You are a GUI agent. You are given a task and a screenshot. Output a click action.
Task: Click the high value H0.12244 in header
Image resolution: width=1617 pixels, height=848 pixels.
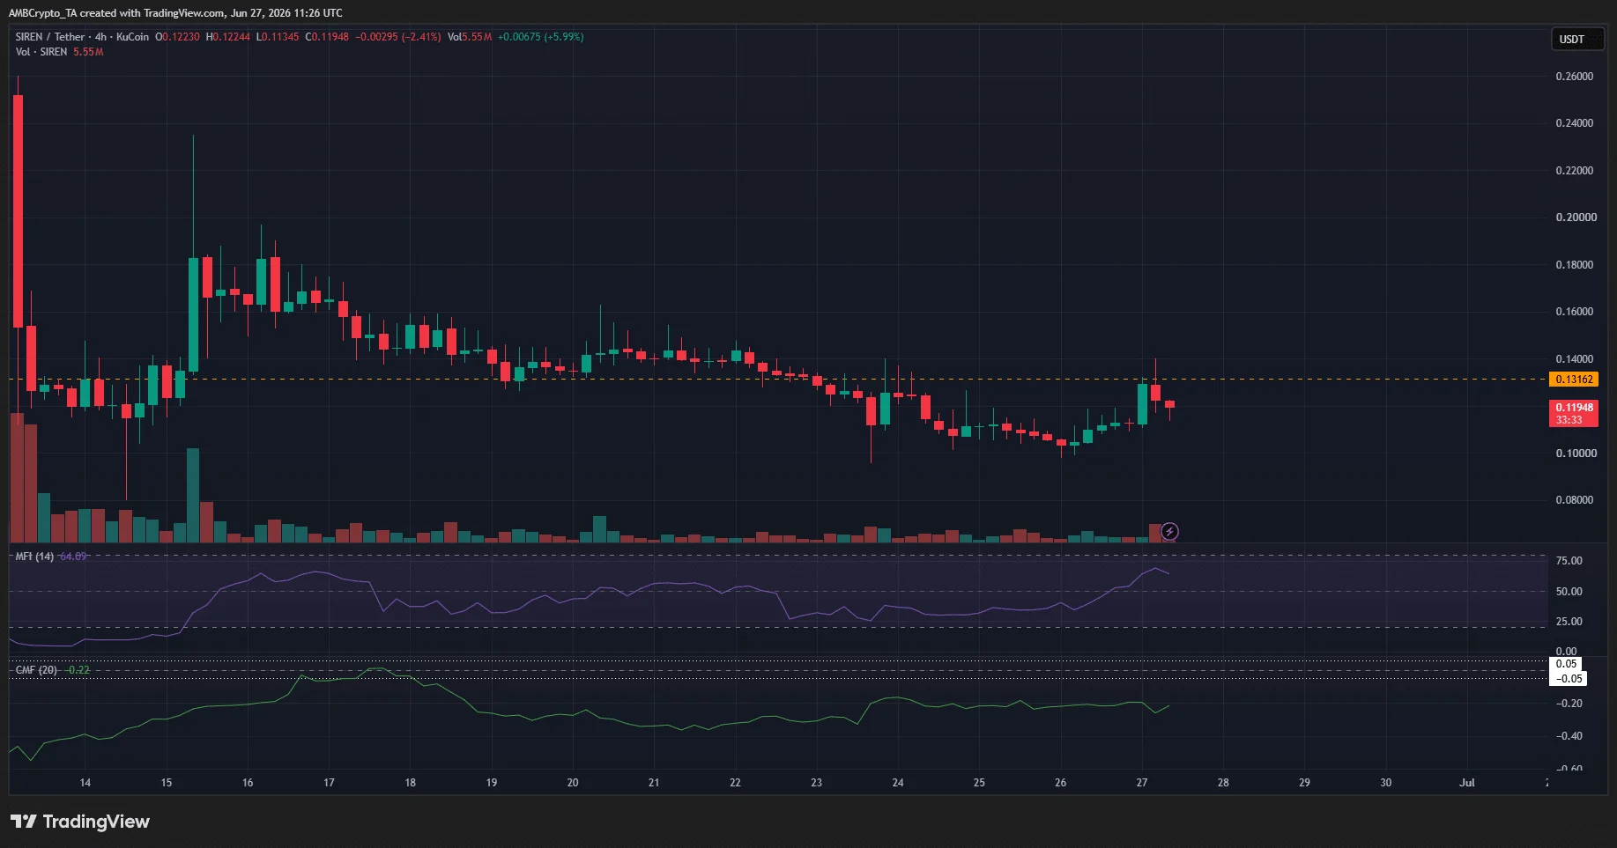(228, 37)
